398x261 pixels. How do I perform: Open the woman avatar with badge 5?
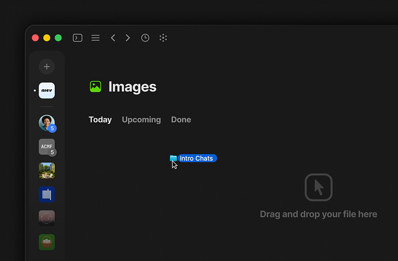coord(47,123)
